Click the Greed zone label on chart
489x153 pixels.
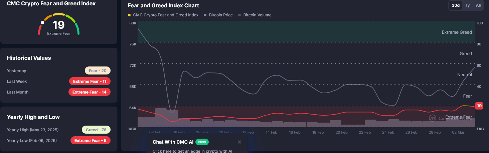pos(466,53)
